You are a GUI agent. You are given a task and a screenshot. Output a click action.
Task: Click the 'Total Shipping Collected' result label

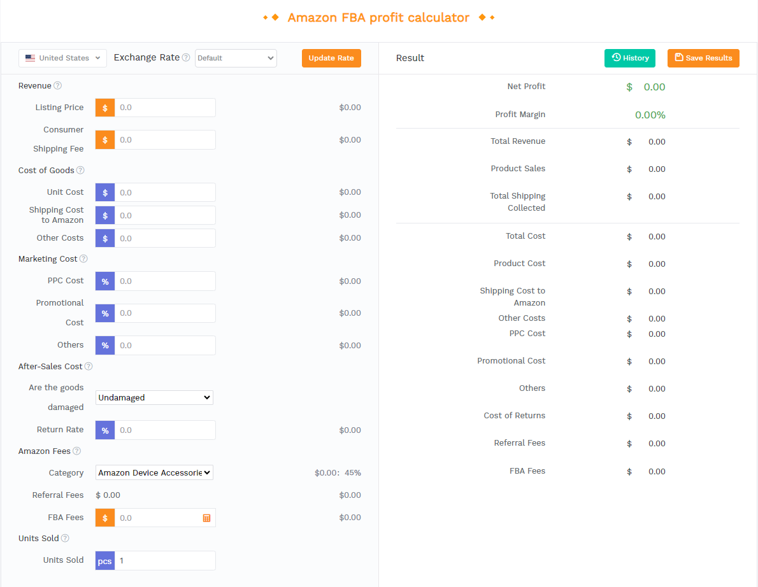tap(518, 202)
